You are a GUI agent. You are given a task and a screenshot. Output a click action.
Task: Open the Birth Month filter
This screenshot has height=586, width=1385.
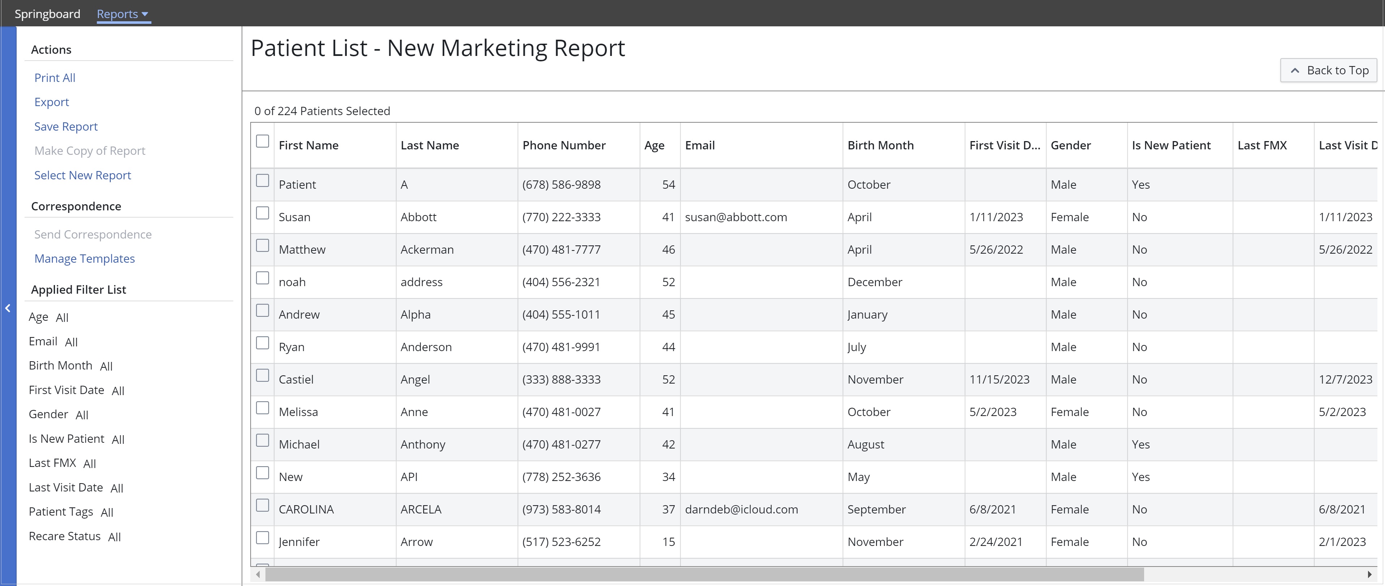(70, 366)
